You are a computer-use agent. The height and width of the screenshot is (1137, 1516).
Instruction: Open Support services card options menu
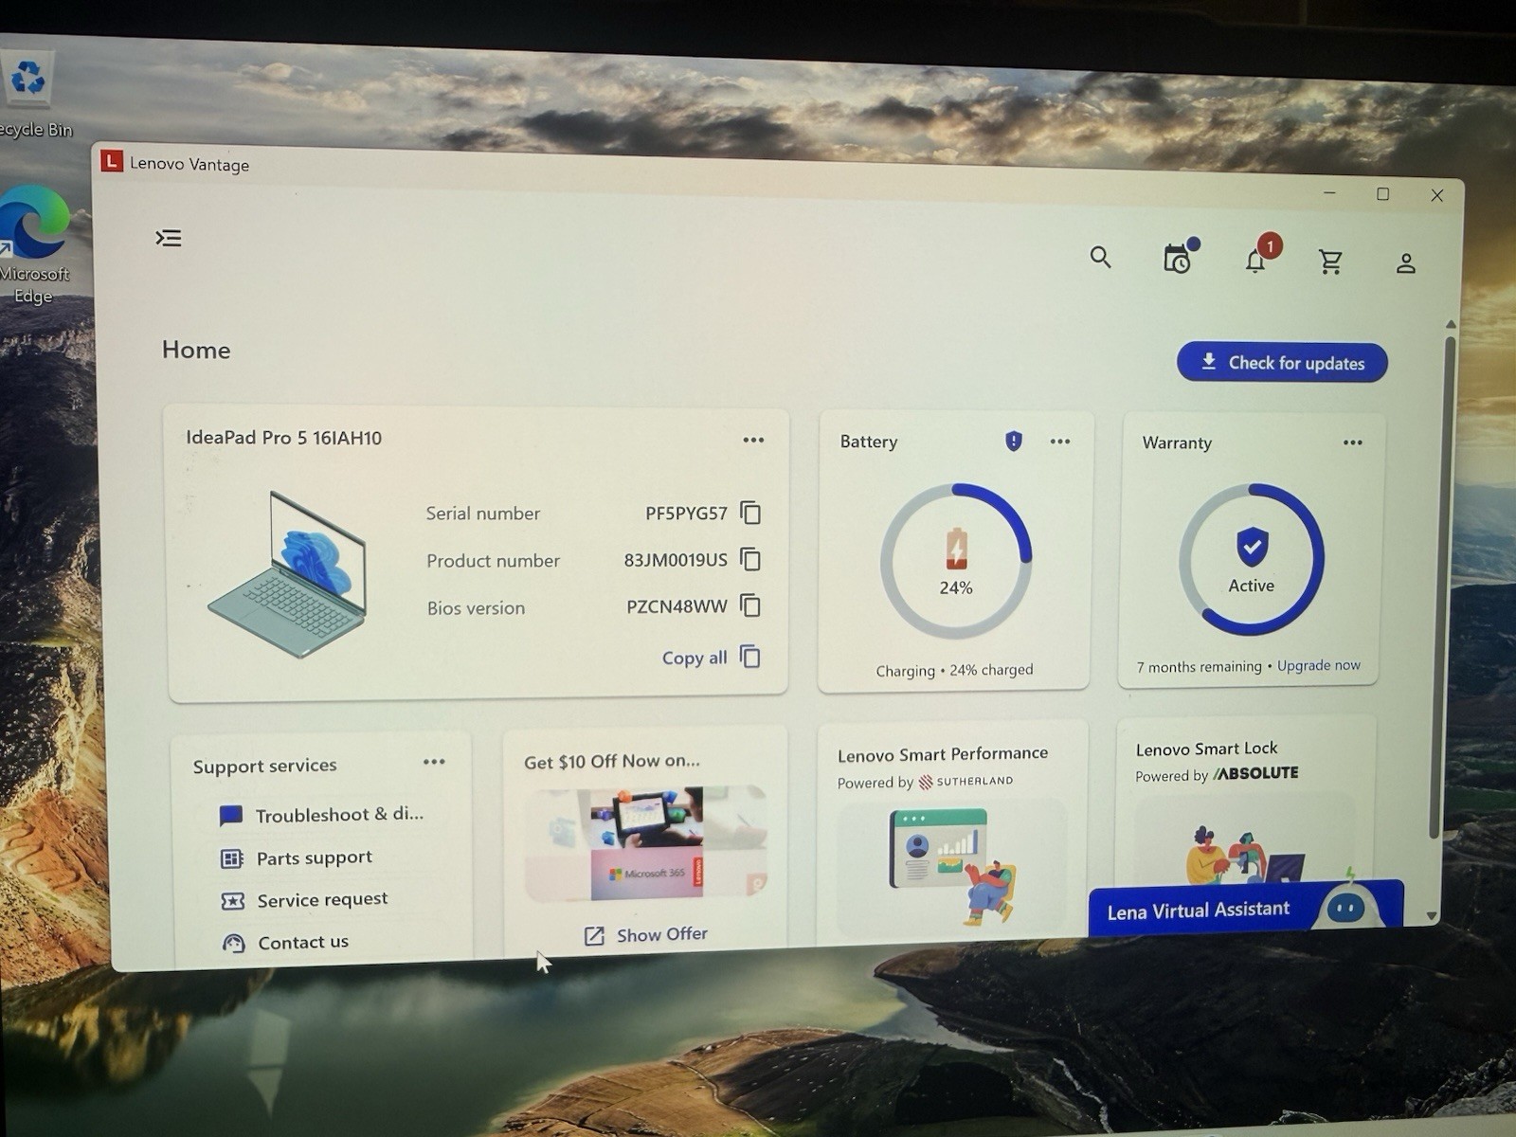pyautogui.click(x=434, y=762)
